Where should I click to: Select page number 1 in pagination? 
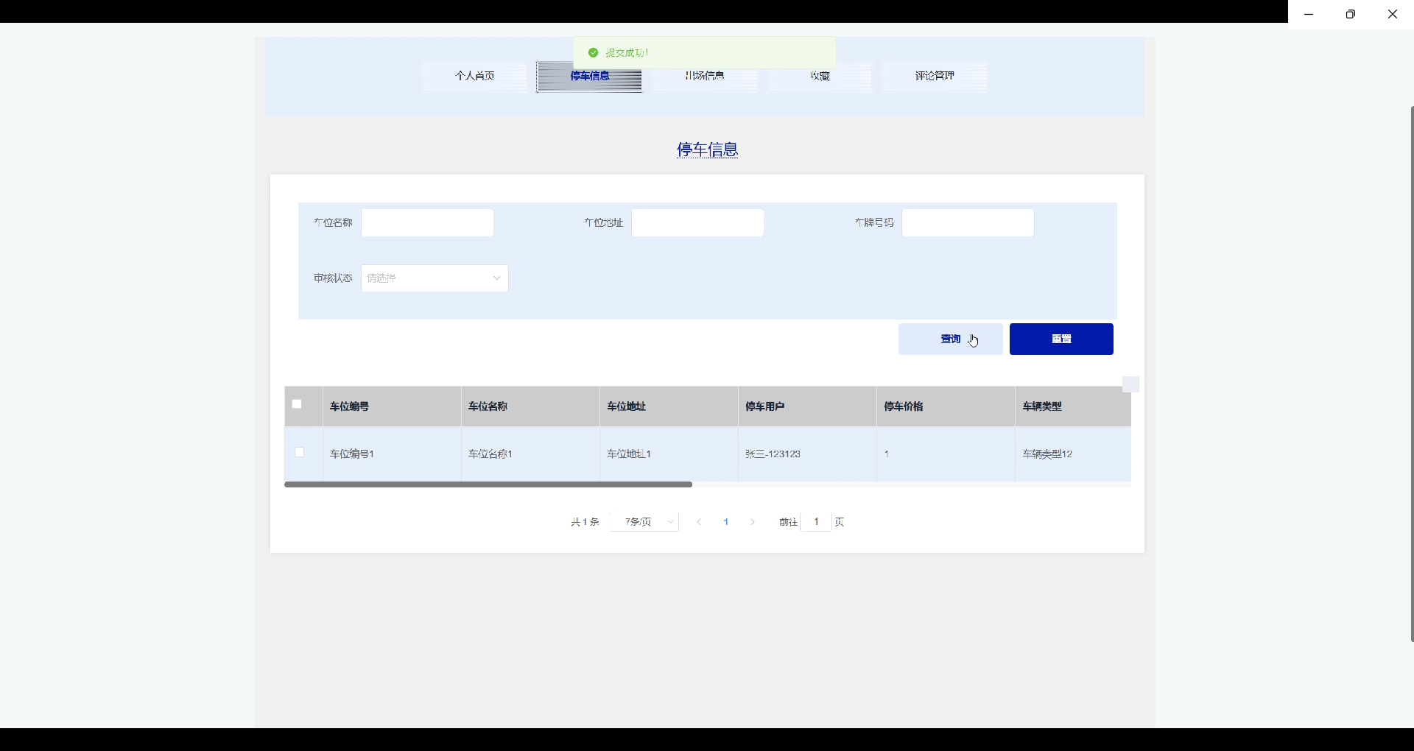(726, 522)
